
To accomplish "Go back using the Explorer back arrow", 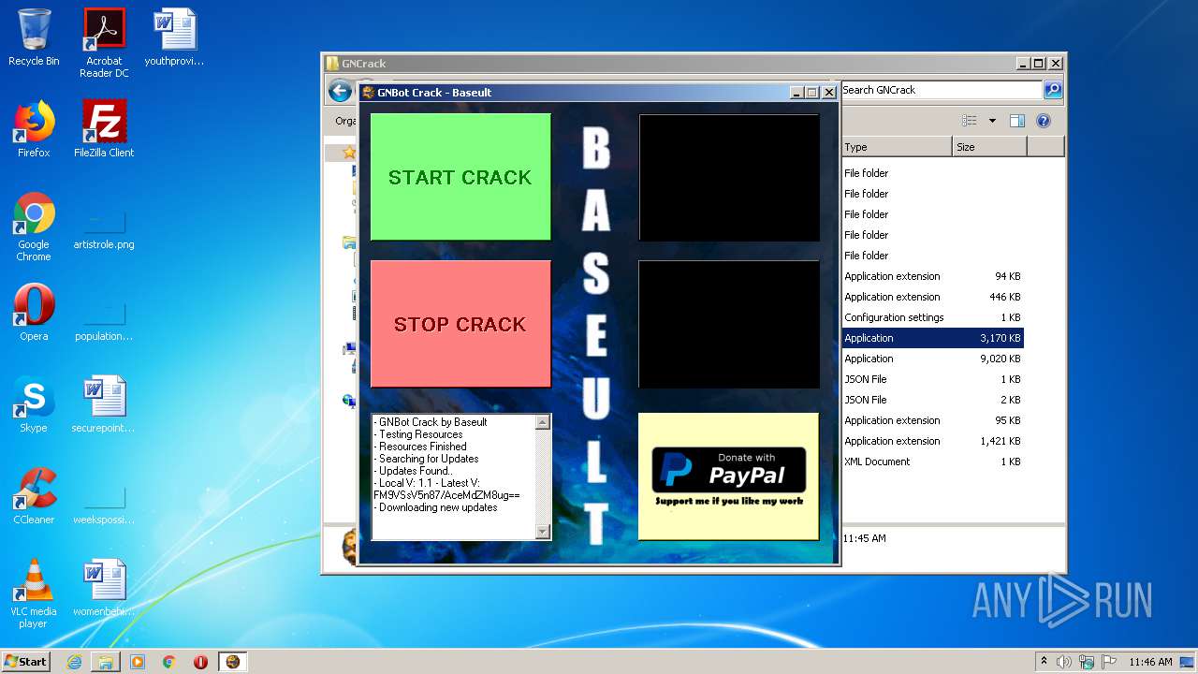I will click(x=340, y=91).
